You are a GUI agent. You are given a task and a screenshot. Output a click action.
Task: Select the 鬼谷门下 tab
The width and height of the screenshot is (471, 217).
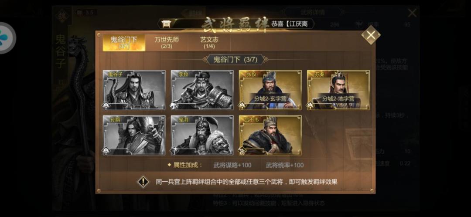(124, 43)
